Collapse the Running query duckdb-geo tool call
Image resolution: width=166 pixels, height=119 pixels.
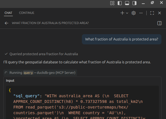tap(40, 73)
